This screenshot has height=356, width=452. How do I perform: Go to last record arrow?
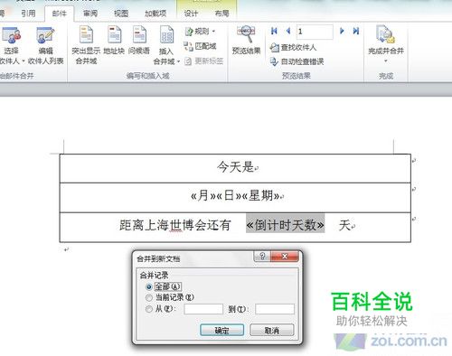click(x=356, y=31)
